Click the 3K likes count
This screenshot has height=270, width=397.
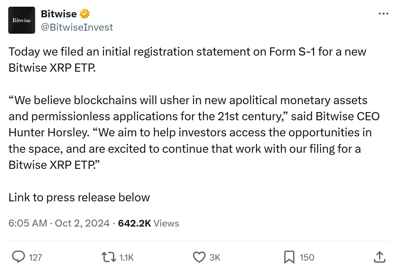(x=215, y=258)
